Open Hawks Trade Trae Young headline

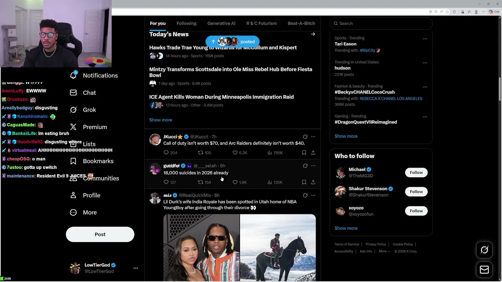coord(223,48)
